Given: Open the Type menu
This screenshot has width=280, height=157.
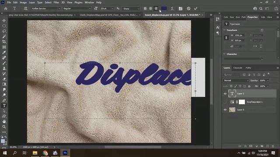Looking at the screenshot, I should (40, 3).
